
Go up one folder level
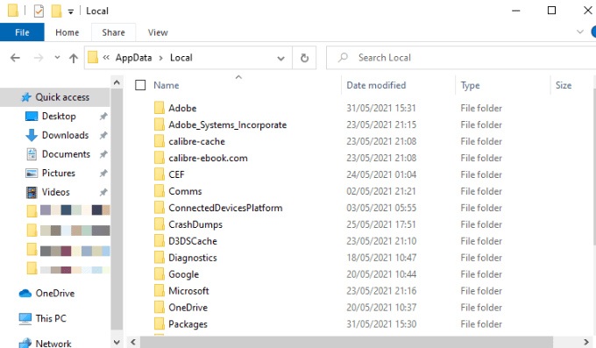click(74, 58)
